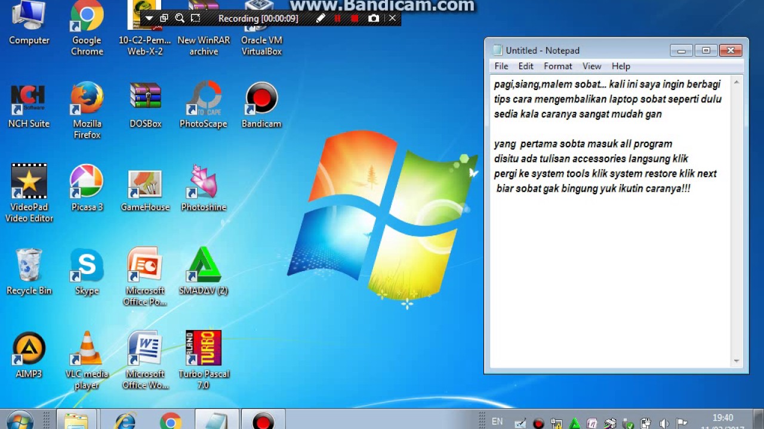The height and width of the screenshot is (429, 764).
Task: Select the Mozilla Firefox desktop shortcut
Action: [x=87, y=111]
